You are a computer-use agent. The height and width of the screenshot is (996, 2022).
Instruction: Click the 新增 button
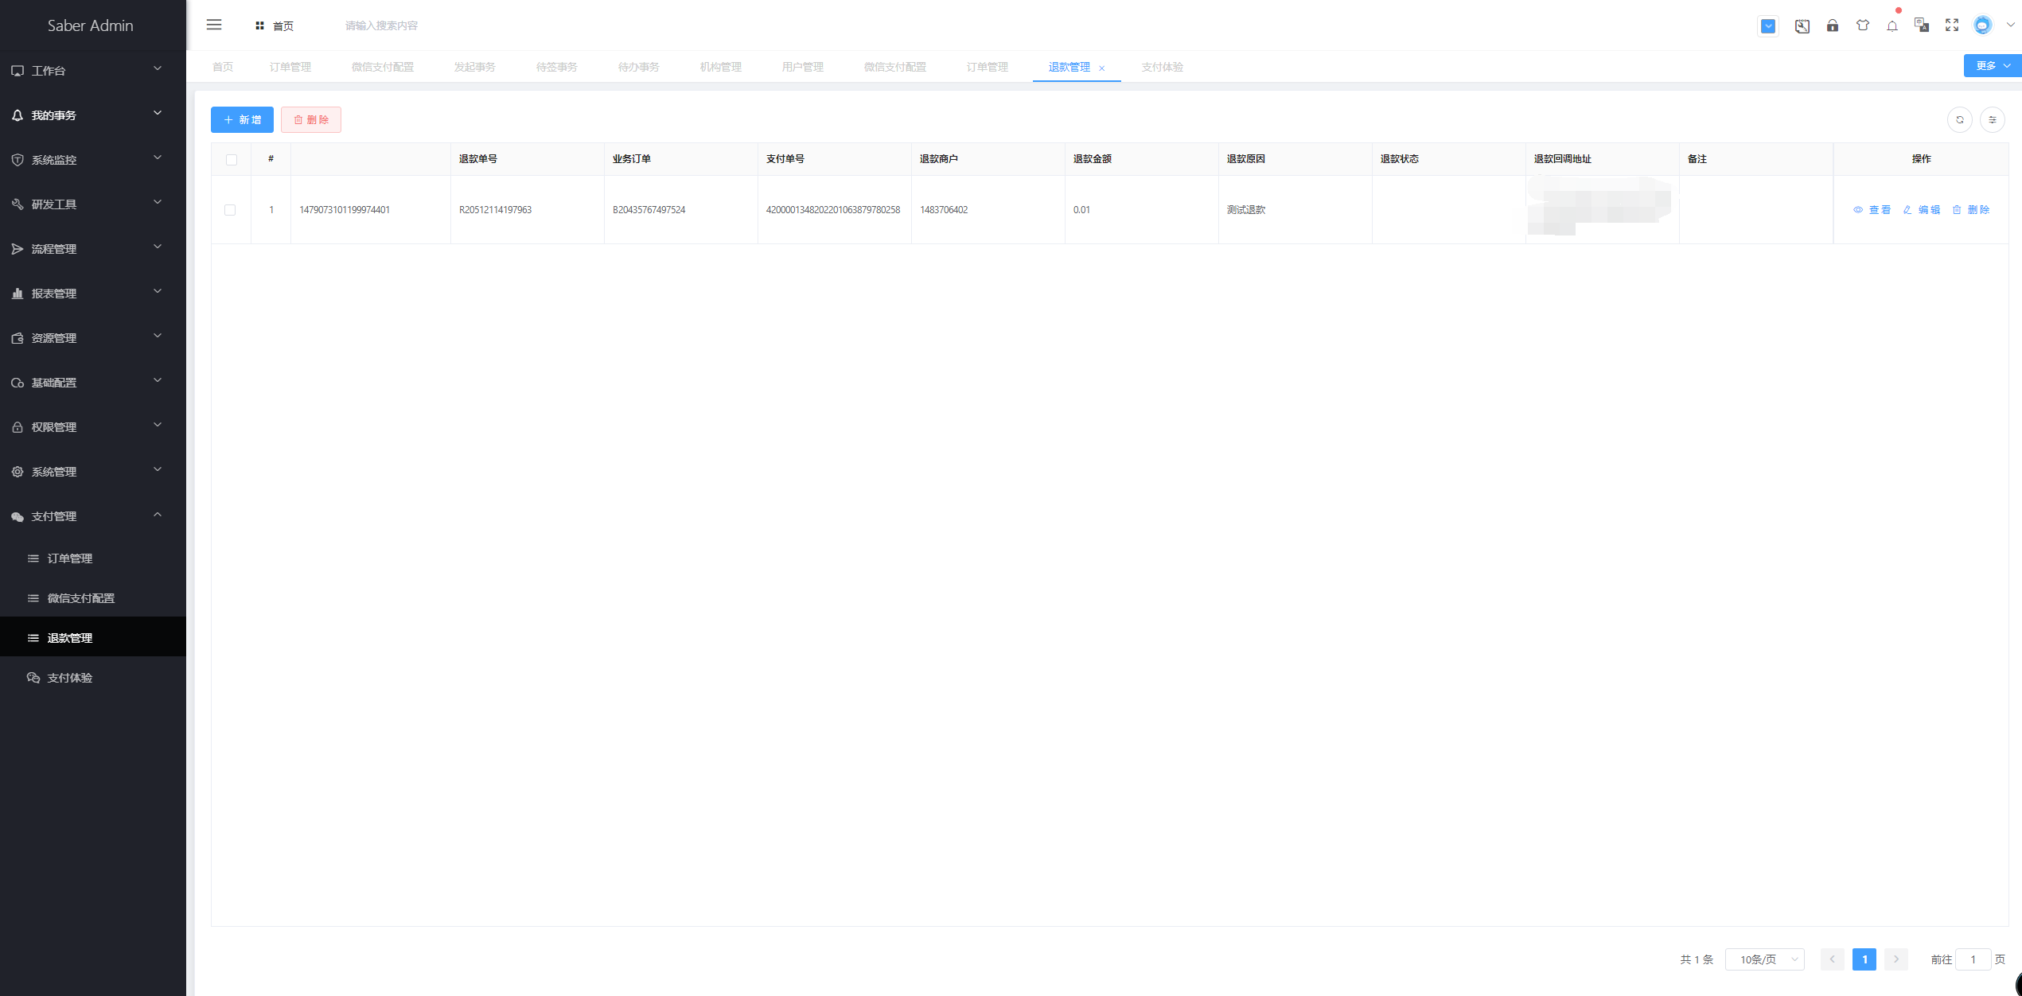click(242, 120)
